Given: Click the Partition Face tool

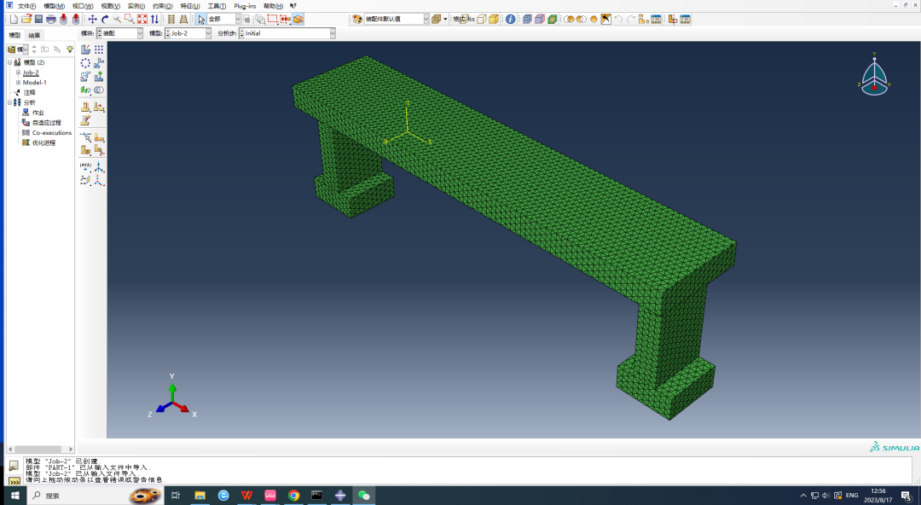Looking at the screenshot, I should [99, 137].
